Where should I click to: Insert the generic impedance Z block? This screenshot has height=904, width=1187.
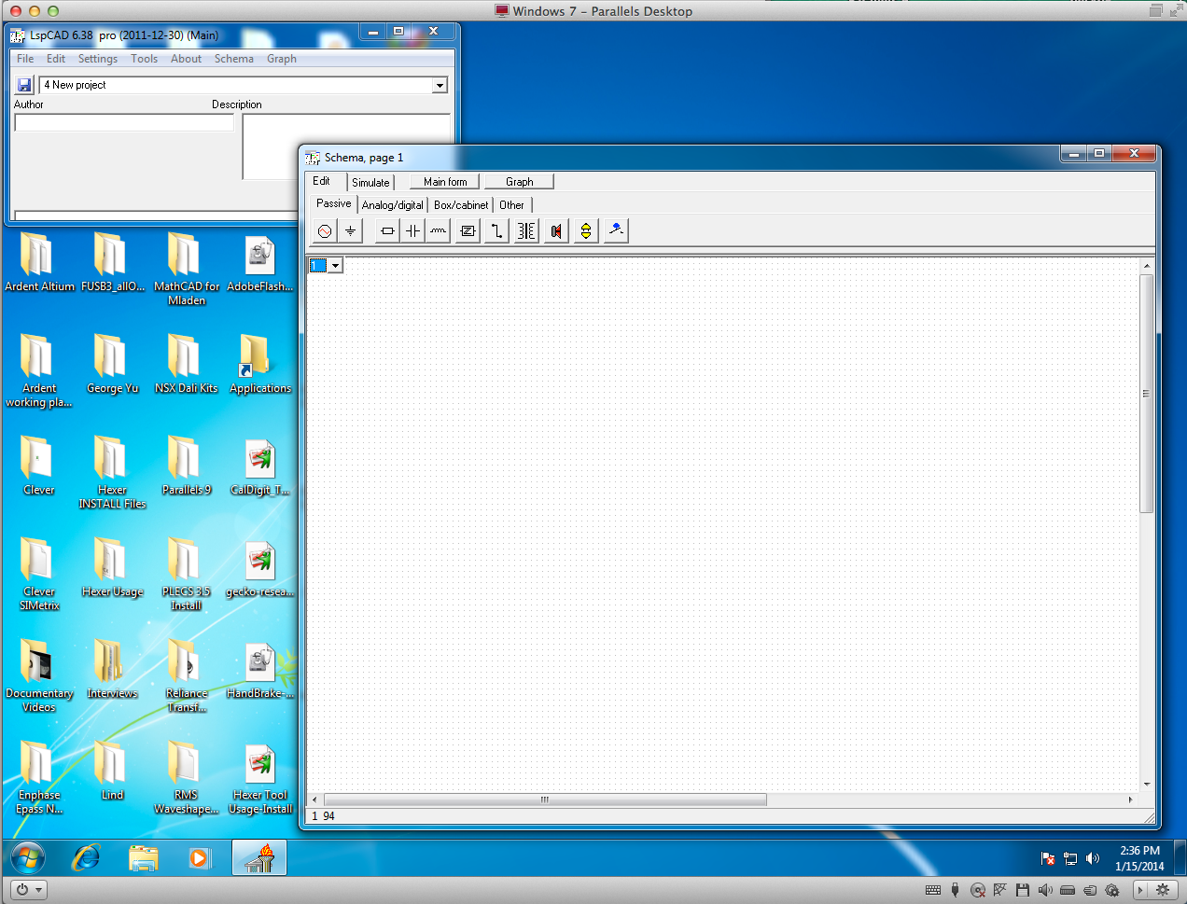click(468, 230)
